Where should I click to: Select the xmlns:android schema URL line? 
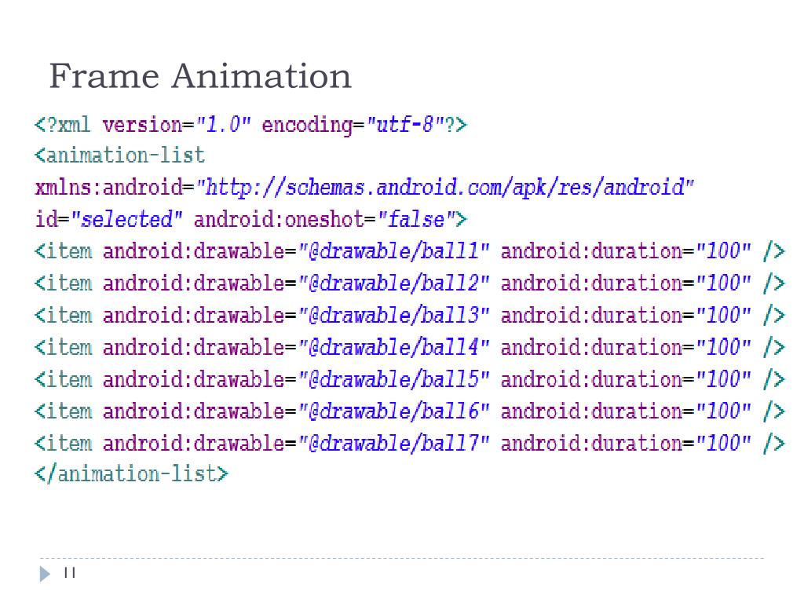tap(364, 188)
